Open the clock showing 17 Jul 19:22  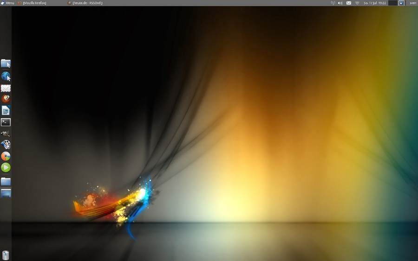click(374, 3)
